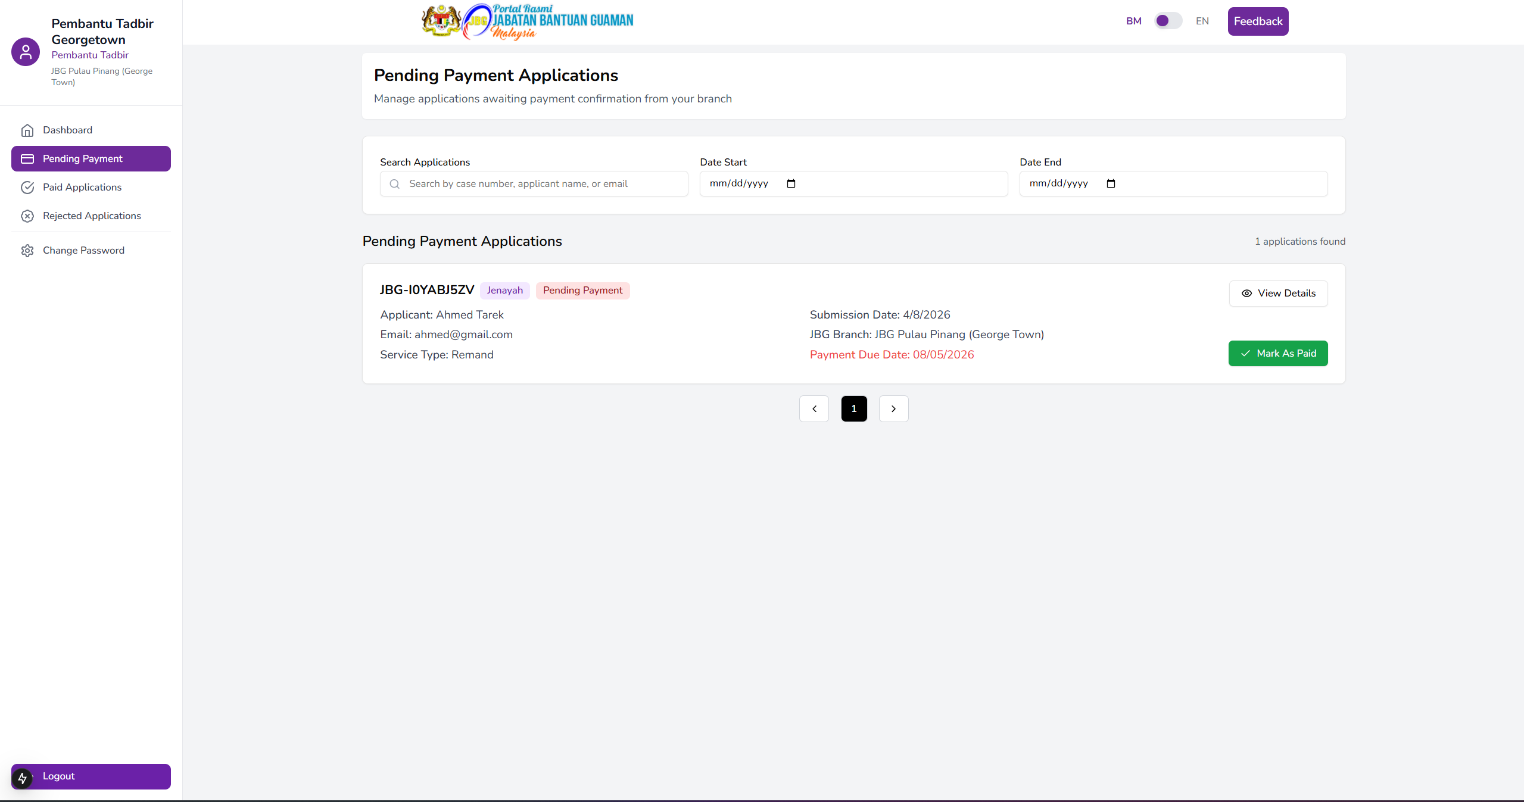Click the Jabatan Bantuan Guaman portal logo

click(x=527, y=21)
